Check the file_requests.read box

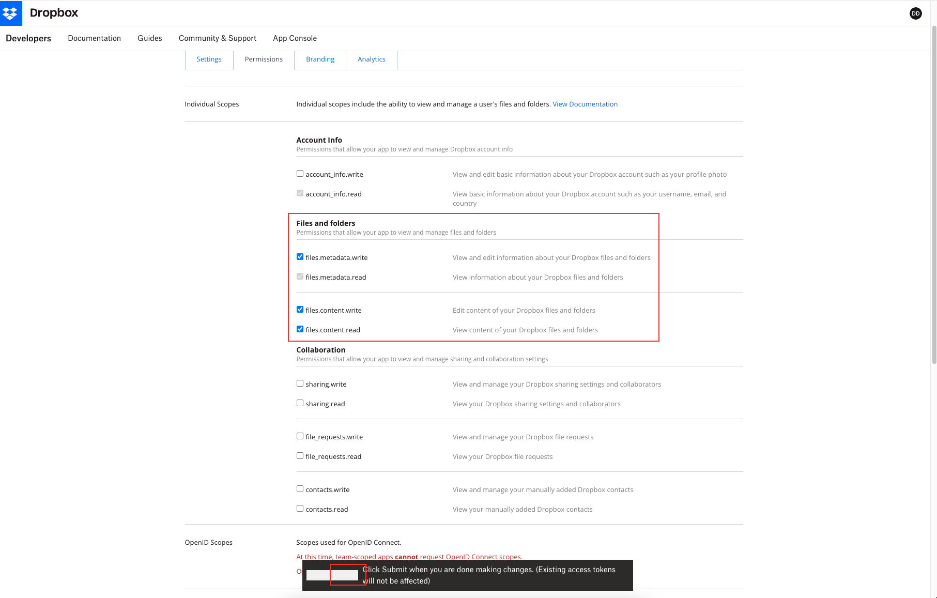(x=300, y=456)
